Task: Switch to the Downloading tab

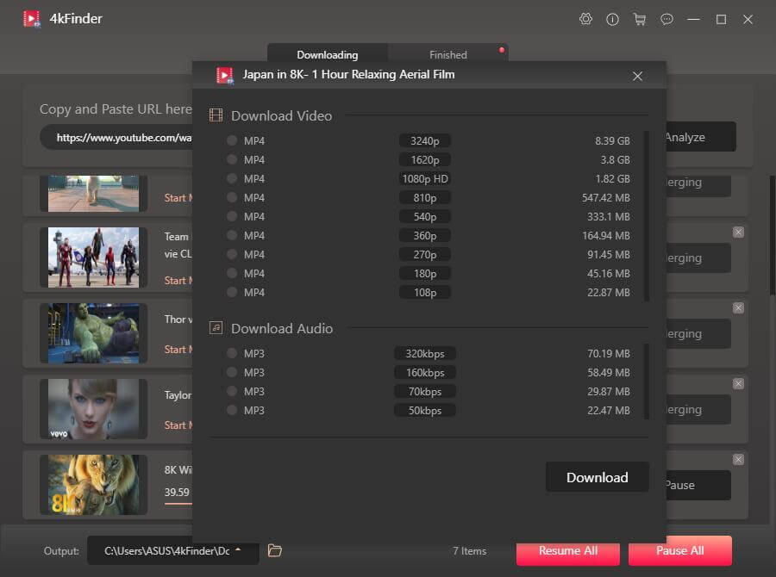Action: pos(327,55)
